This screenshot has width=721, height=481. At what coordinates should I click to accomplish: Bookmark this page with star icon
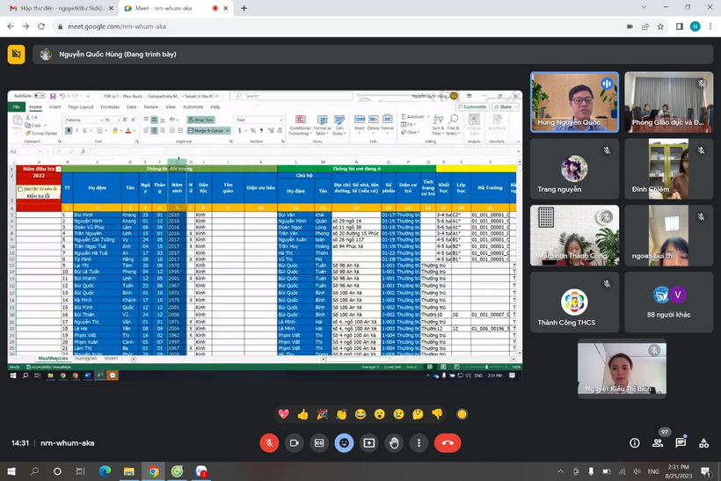tap(660, 26)
